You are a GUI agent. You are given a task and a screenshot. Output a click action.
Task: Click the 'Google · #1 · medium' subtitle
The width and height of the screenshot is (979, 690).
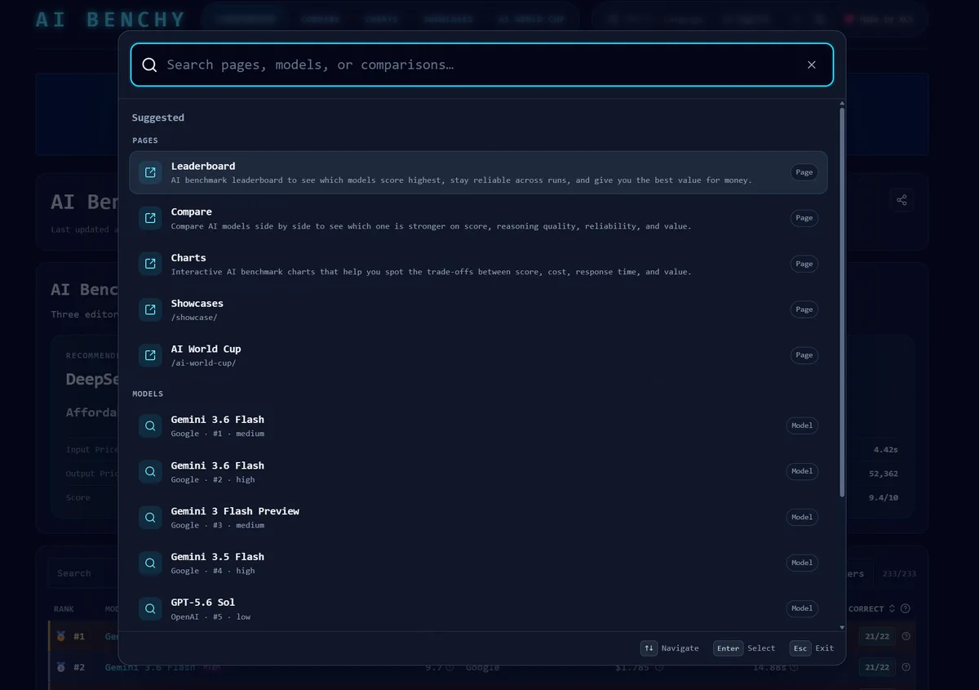coord(218,434)
